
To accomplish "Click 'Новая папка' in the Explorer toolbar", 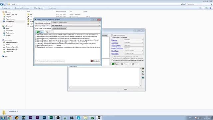I will [52, 8].
